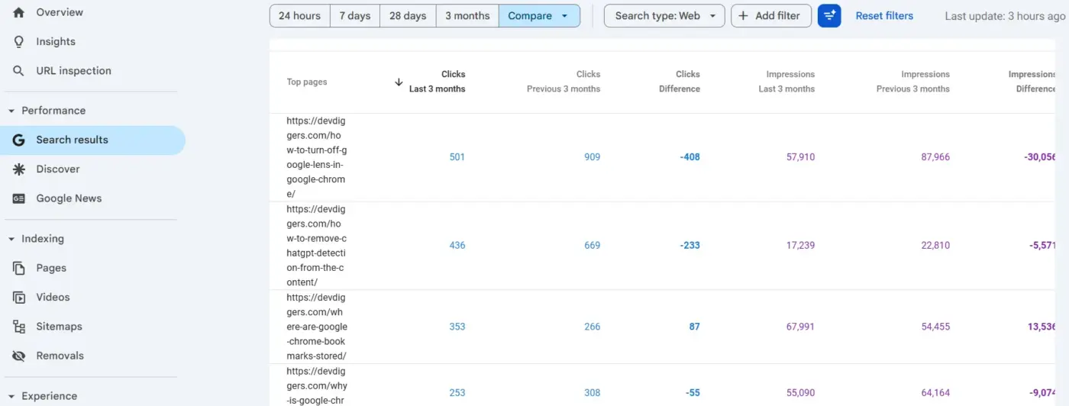
Task: Click the clicks value 353
Action: (457, 327)
